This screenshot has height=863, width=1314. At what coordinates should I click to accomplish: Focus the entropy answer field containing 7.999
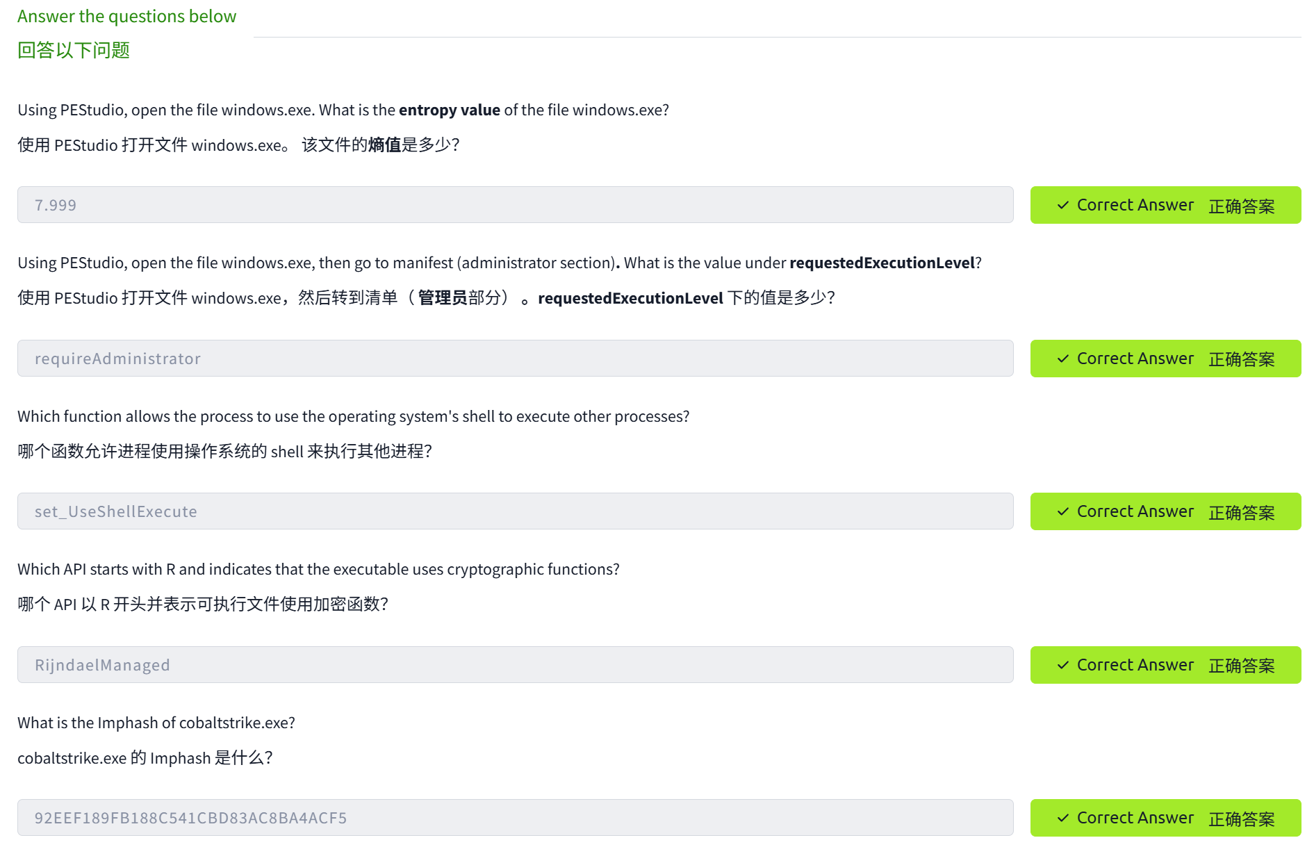515,205
